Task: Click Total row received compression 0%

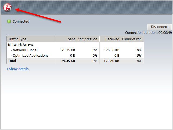Action: pyautogui.click(x=139, y=61)
